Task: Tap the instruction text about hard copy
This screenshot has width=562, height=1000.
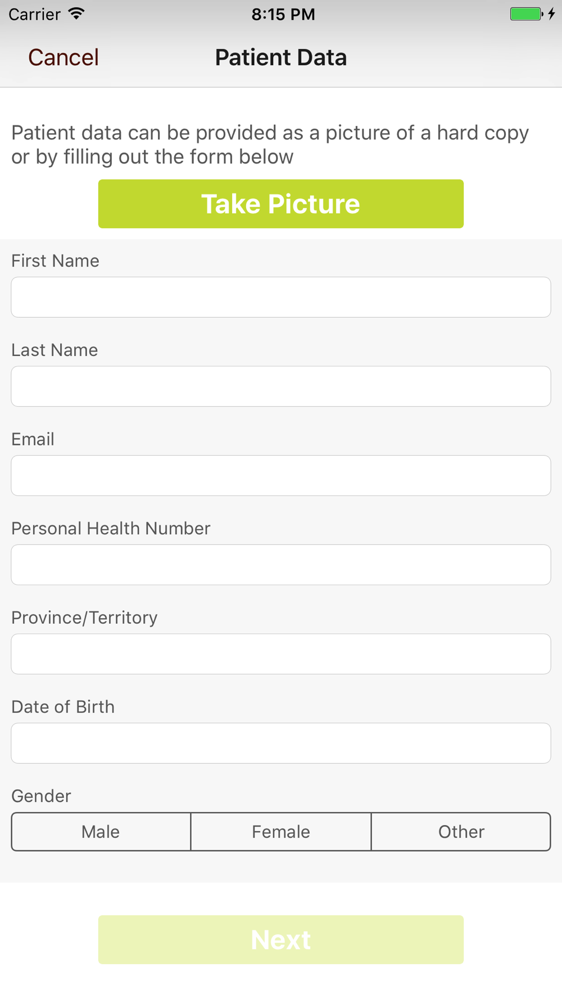Action: coord(270,145)
